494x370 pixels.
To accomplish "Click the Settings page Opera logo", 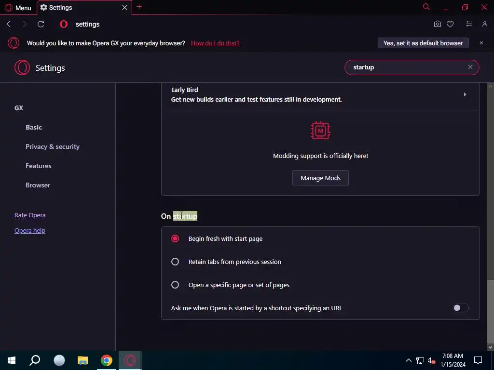I will click(22, 67).
